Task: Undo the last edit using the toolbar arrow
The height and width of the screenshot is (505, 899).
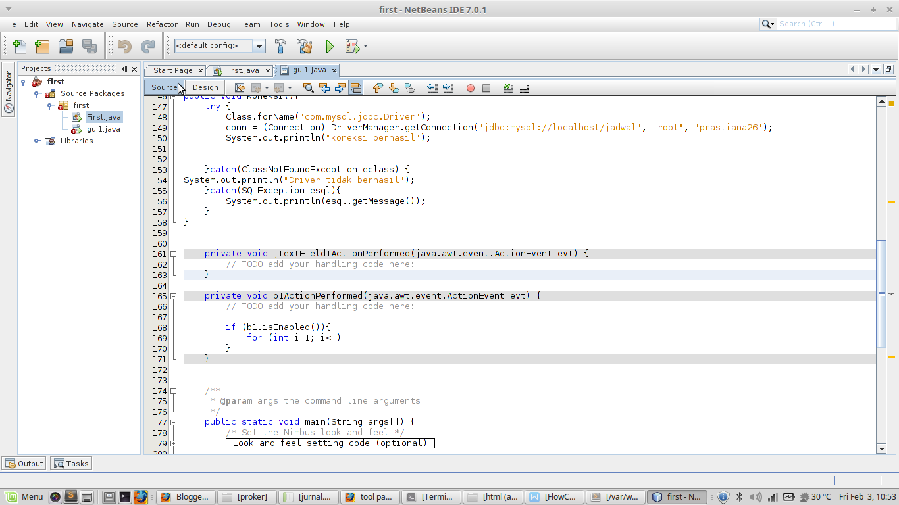Action: coord(124,46)
